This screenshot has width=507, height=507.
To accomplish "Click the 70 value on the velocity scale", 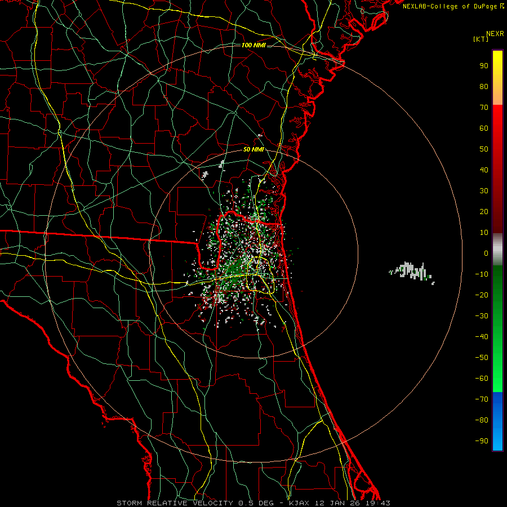I will 484,108.
